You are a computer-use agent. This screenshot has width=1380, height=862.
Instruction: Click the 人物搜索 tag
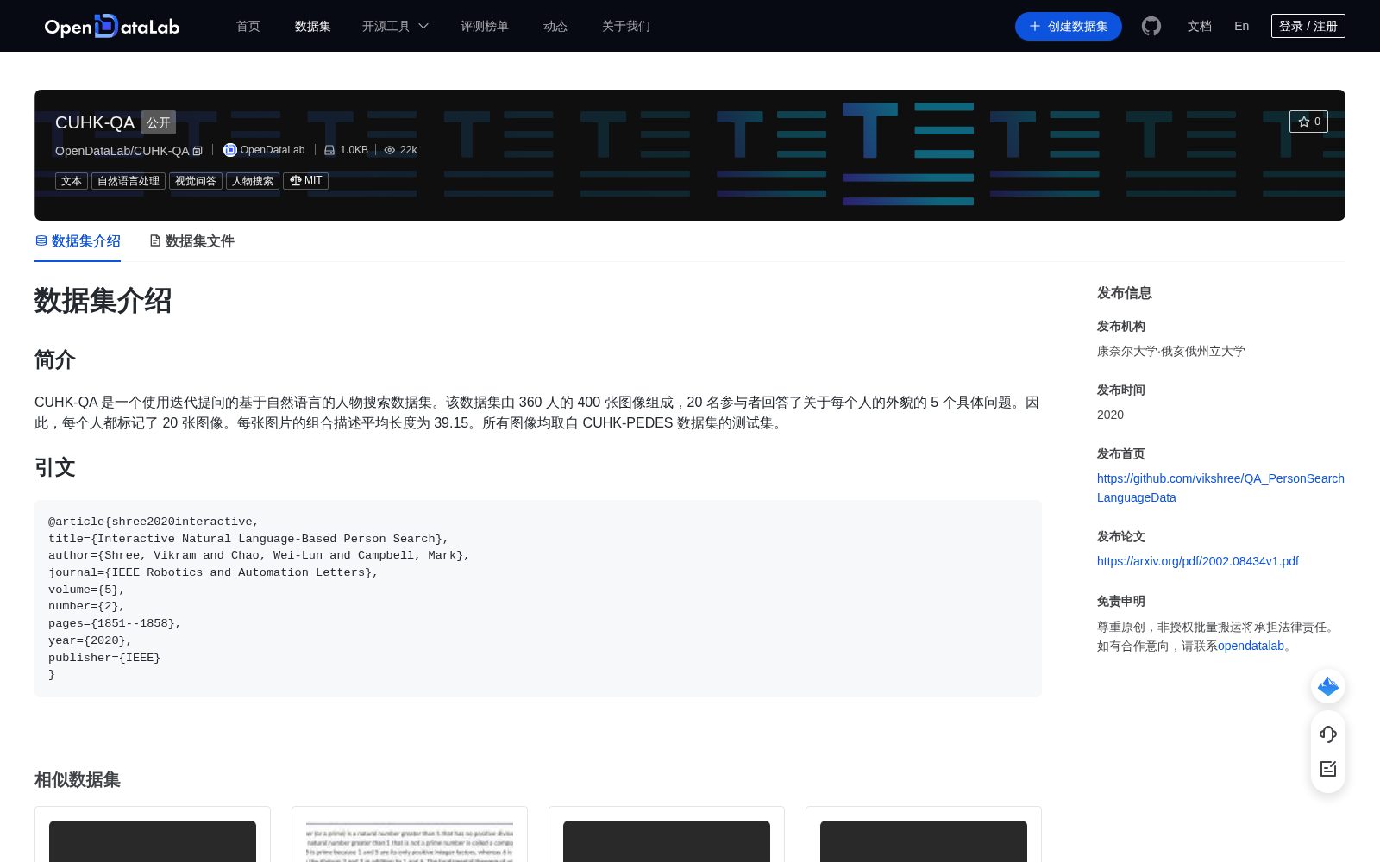coord(253,181)
